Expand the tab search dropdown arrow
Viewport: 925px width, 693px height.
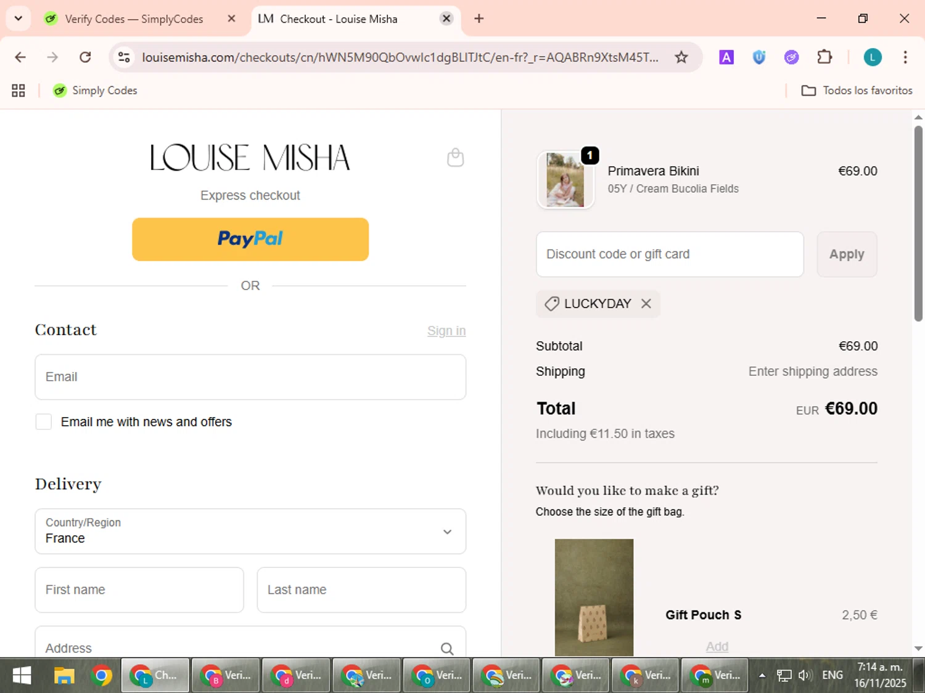coord(18,18)
